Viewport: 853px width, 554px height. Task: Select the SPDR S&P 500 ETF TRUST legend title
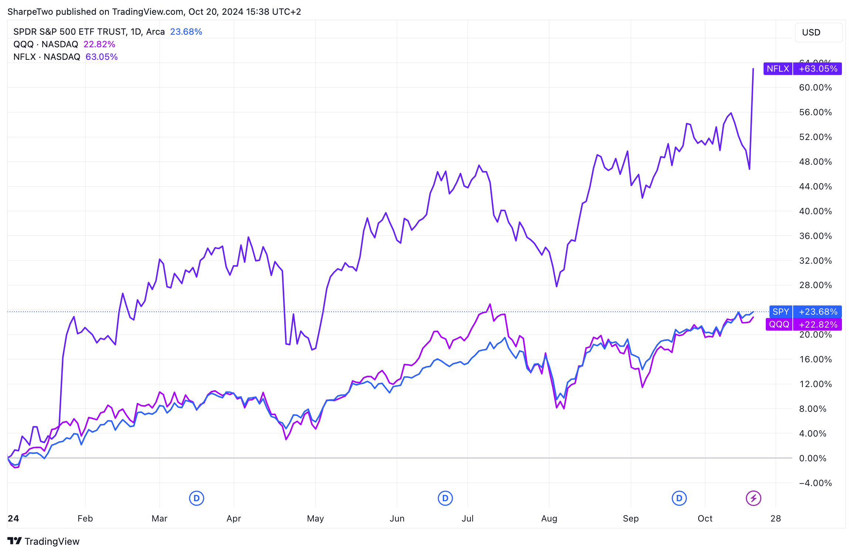click(x=89, y=32)
